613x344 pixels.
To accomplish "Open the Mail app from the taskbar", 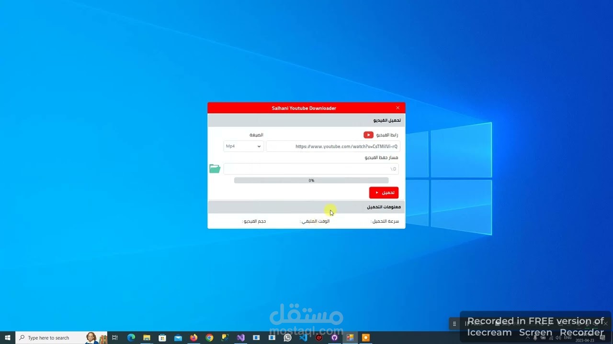I will pos(178,338).
